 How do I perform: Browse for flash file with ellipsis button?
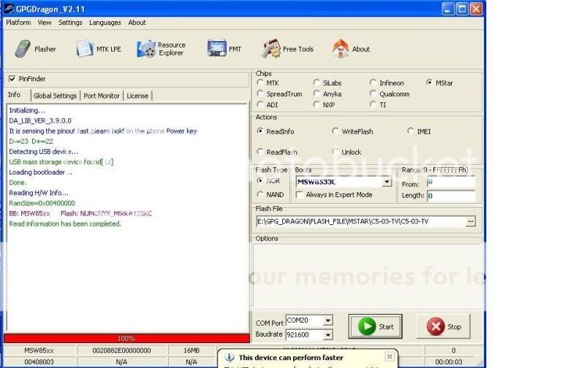471,221
